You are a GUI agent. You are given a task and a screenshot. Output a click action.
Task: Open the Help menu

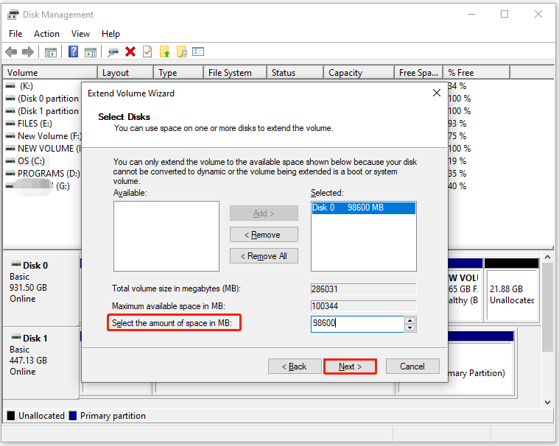tap(110, 34)
